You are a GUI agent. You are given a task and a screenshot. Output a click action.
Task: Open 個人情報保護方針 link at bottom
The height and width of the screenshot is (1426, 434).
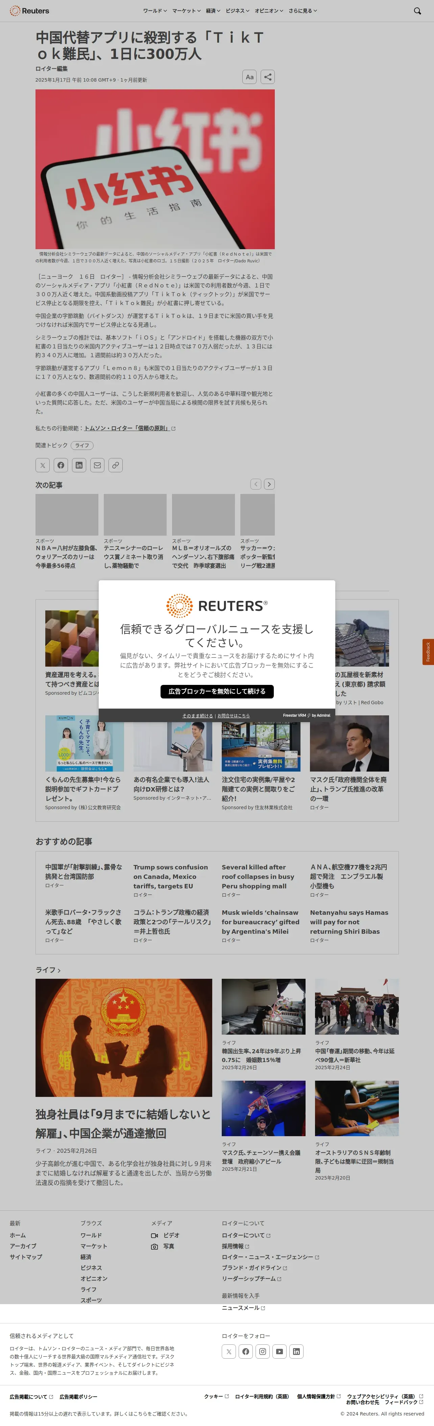(318, 1396)
